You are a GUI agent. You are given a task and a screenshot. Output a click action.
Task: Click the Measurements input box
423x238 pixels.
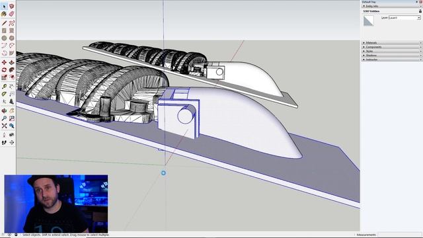(399, 235)
